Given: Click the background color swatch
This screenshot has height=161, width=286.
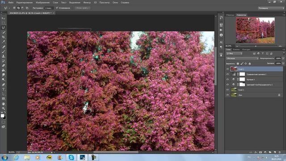Looking at the screenshot, I should (x=4, y=118).
